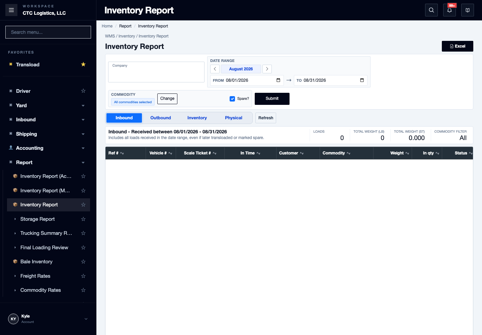Open Storage Report in sidebar
The height and width of the screenshot is (335, 482).
[37, 219]
